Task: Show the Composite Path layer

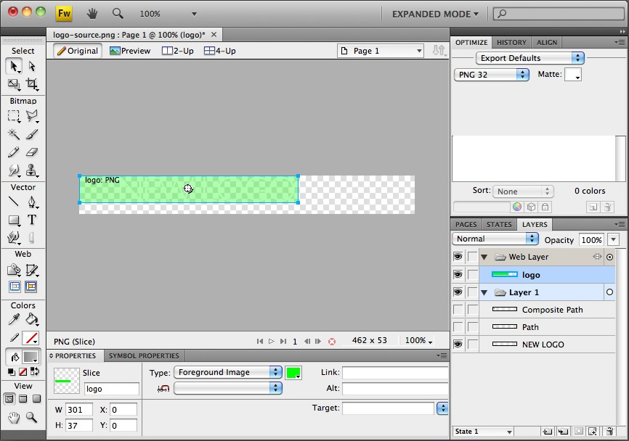Action: pos(458,310)
